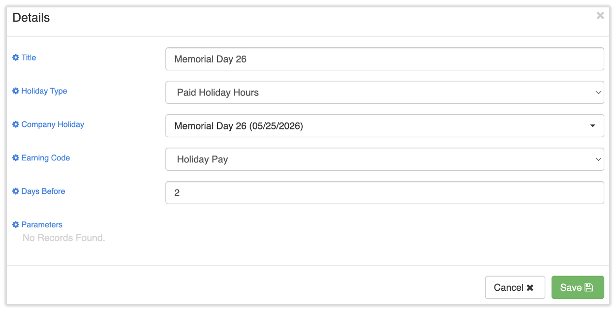
Task: Click the Parameters label link
Action: 42,225
